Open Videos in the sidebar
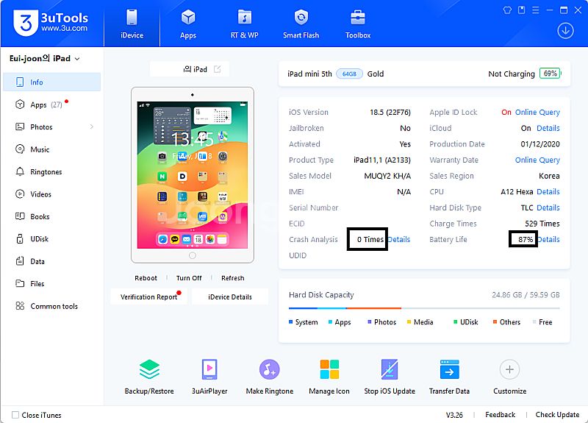Image resolution: width=588 pixels, height=423 pixels. (x=51, y=194)
